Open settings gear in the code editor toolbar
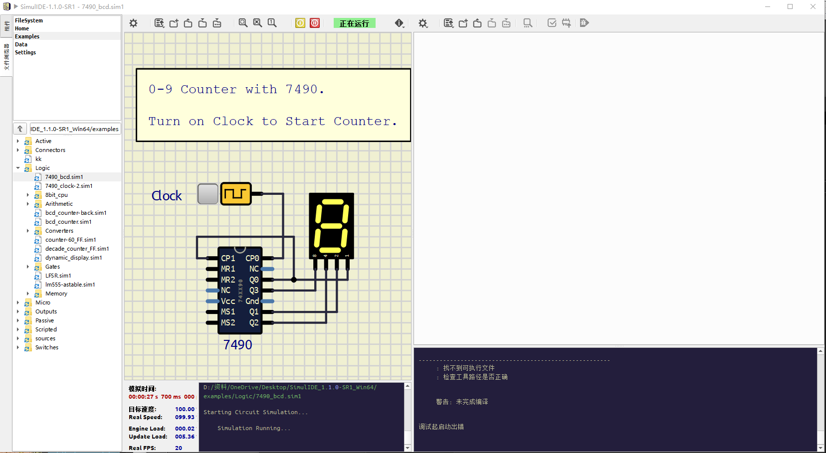The image size is (826, 453). coord(423,23)
